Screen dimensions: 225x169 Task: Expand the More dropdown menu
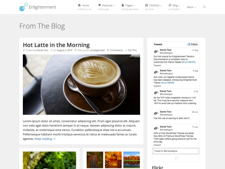tap(191, 7)
